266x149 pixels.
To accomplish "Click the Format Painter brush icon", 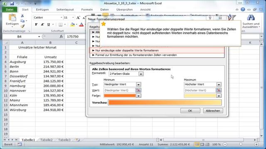I will pos(22,26).
